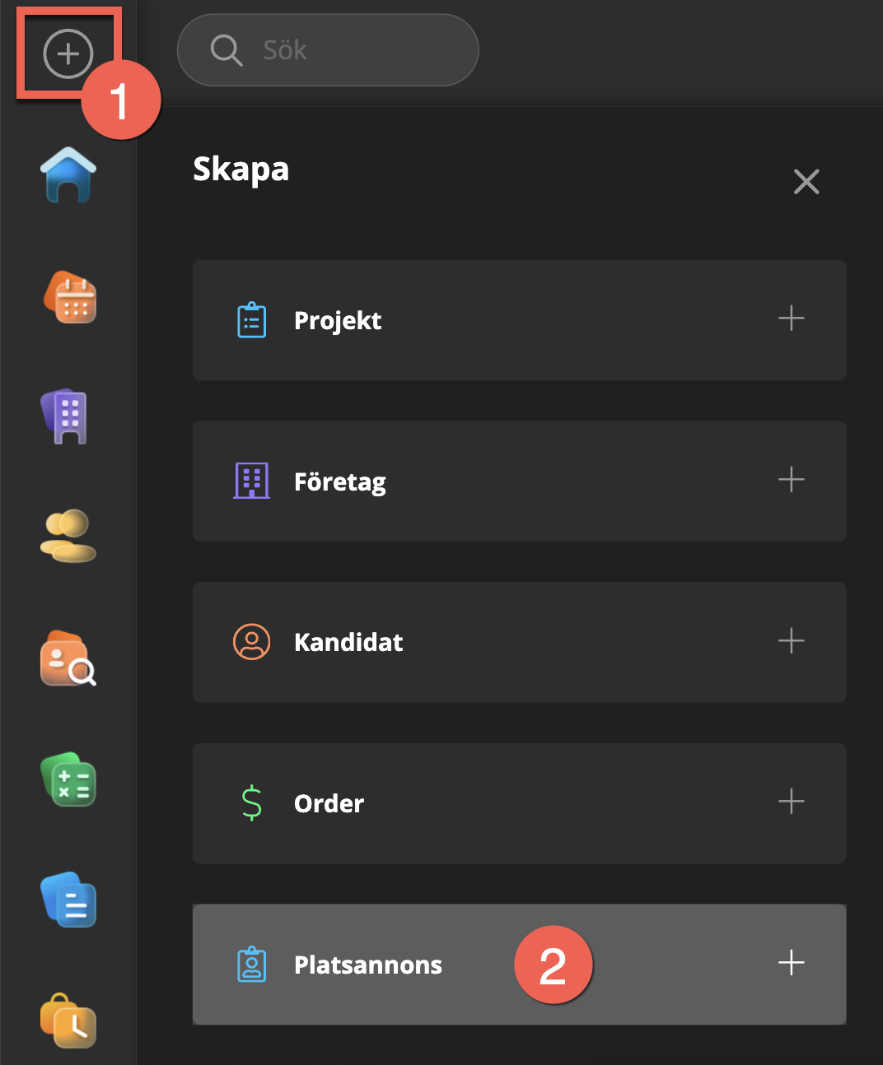Open the briefcase clock sidebar icon
Image resolution: width=883 pixels, height=1065 pixels.
(69, 1021)
